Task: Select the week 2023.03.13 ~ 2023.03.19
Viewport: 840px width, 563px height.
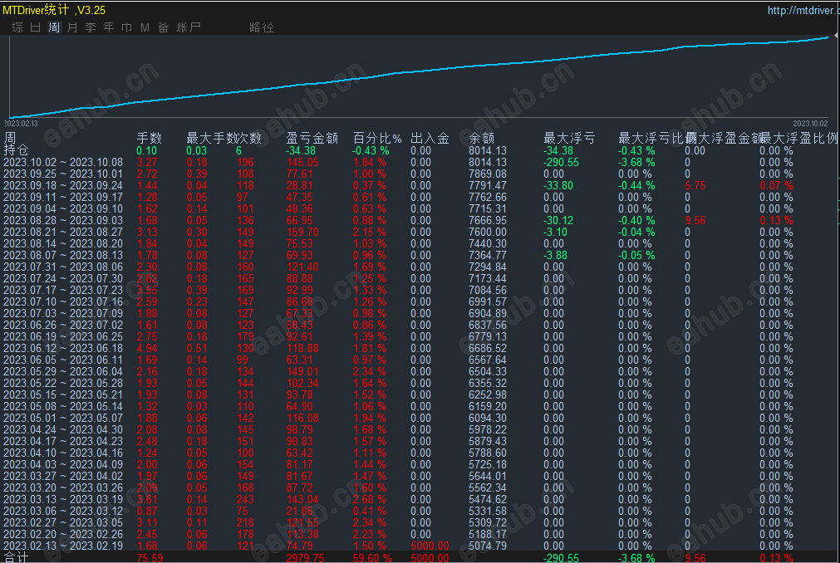Action: coord(63,499)
